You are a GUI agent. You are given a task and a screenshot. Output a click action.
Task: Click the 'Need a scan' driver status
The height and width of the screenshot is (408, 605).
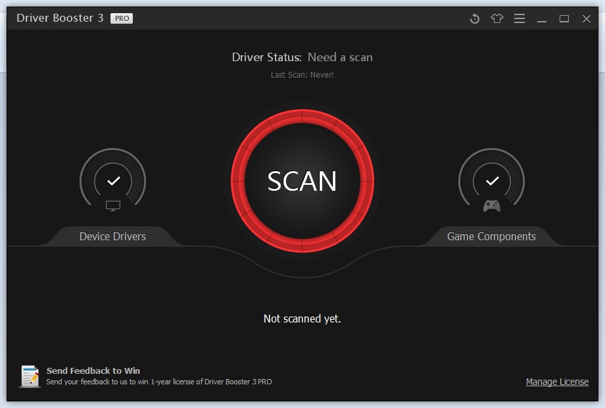pos(340,57)
